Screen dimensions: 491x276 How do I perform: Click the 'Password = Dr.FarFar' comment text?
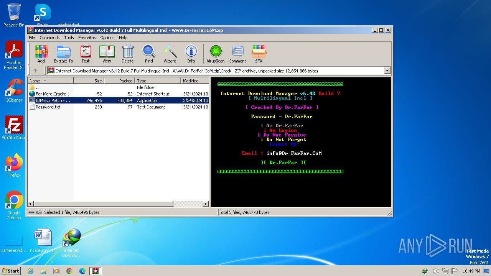point(282,117)
